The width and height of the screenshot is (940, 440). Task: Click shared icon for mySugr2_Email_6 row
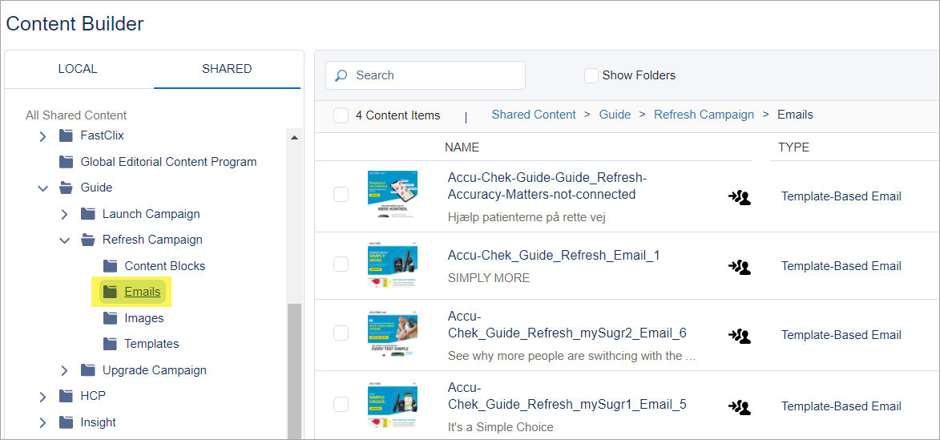(740, 336)
